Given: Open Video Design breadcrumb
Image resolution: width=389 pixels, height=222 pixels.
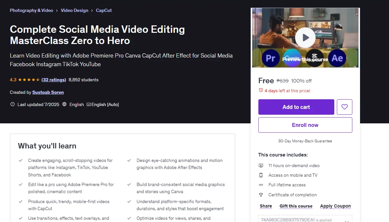Looking at the screenshot, I should pos(74,10).
